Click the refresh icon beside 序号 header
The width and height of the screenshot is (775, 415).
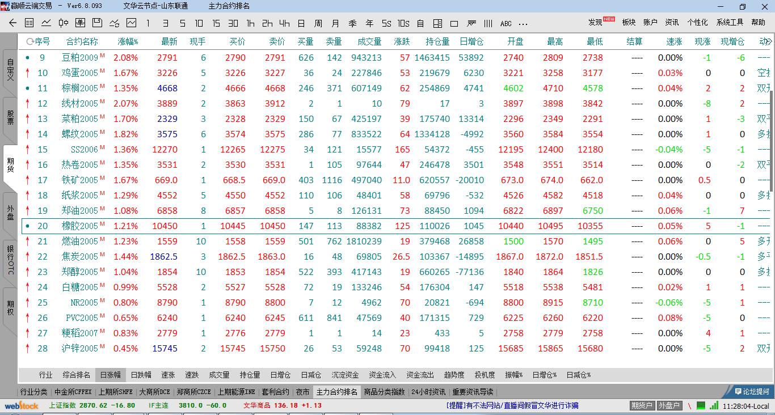30,42
